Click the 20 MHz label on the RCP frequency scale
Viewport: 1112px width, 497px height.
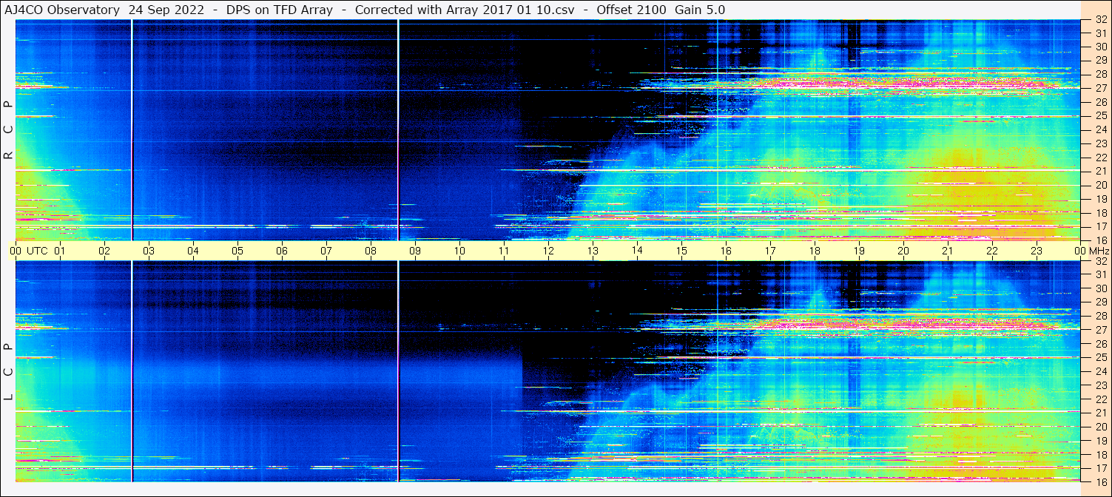point(1099,185)
